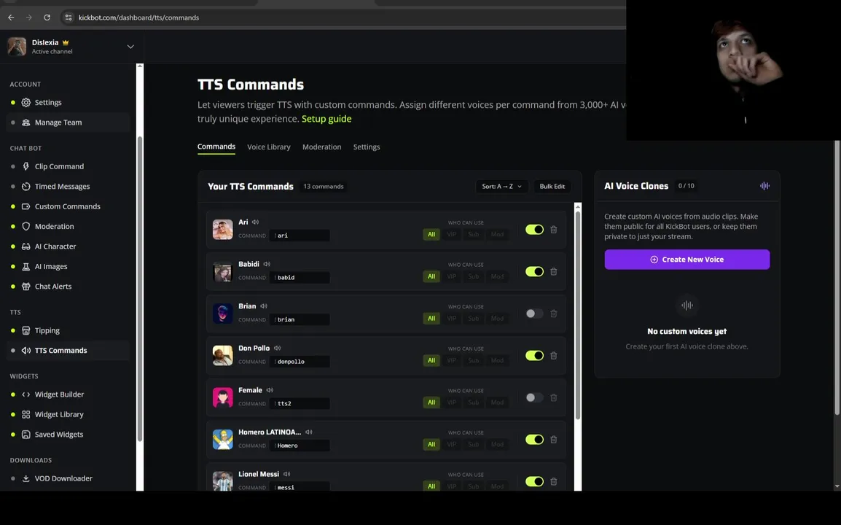Image resolution: width=841 pixels, height=525 pixels.
Task: Open the Sort: A → Z dropdown
Action: [x=501, y=186]
